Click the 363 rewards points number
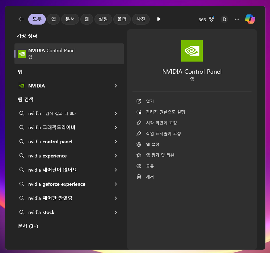The width and height of the screenshot is (270, 253). [202, 20]
